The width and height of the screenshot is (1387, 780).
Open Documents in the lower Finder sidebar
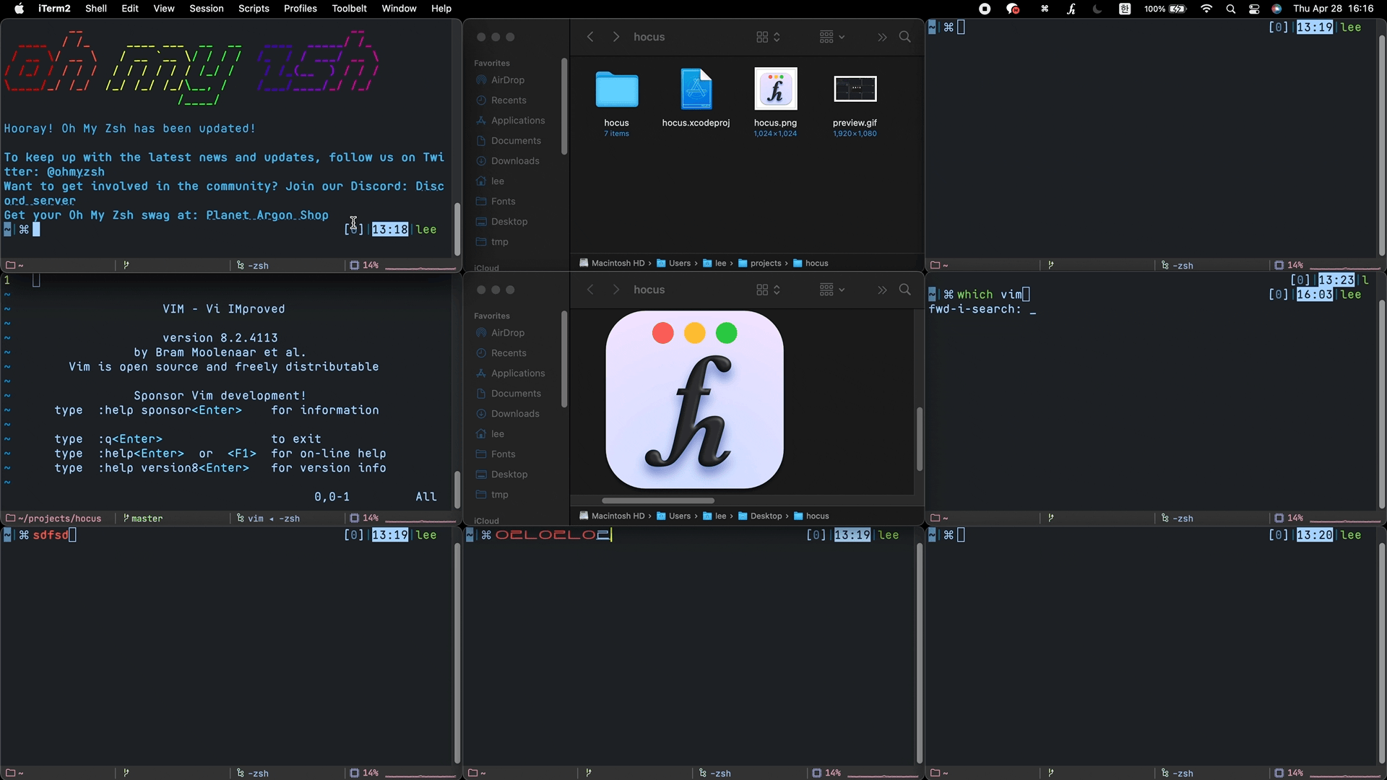click(509, 394)
